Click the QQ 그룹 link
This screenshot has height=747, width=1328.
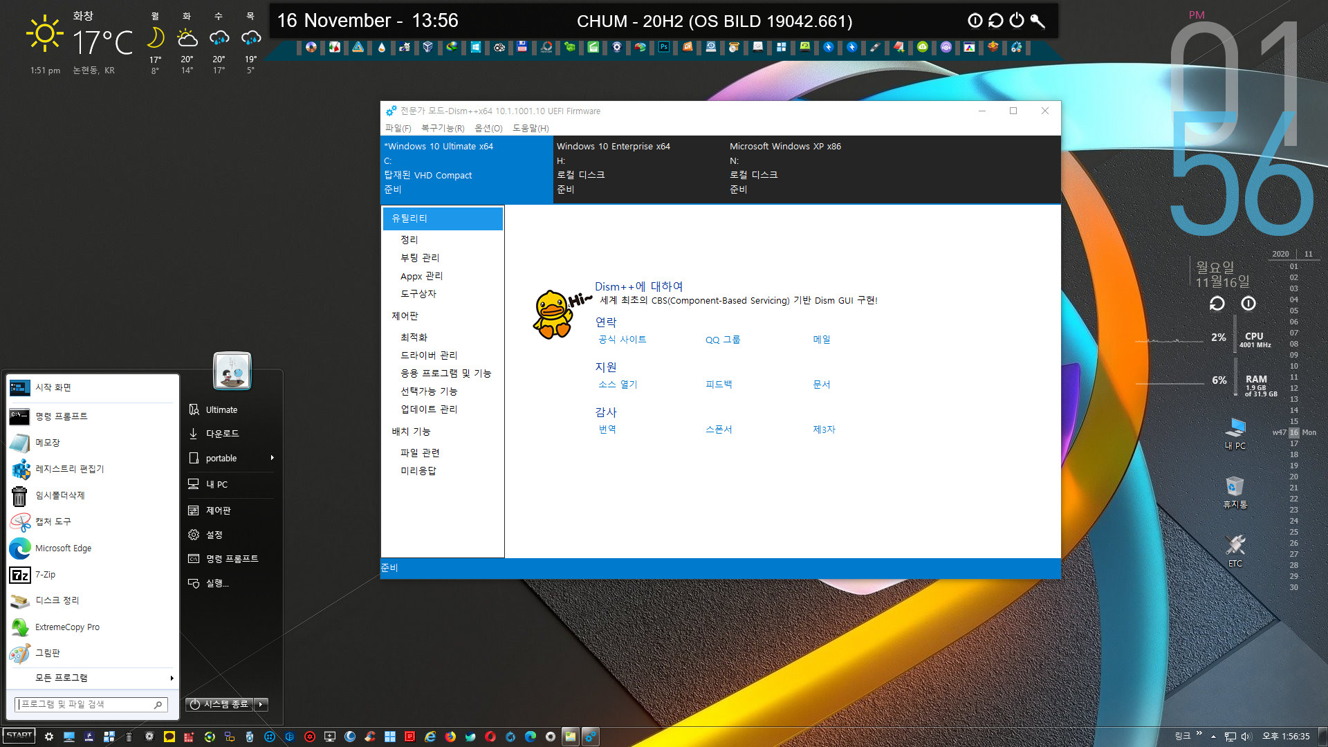click(723, 340)
